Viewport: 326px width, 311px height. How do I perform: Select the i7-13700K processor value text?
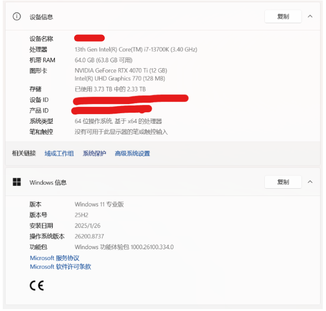pos(136,49)
